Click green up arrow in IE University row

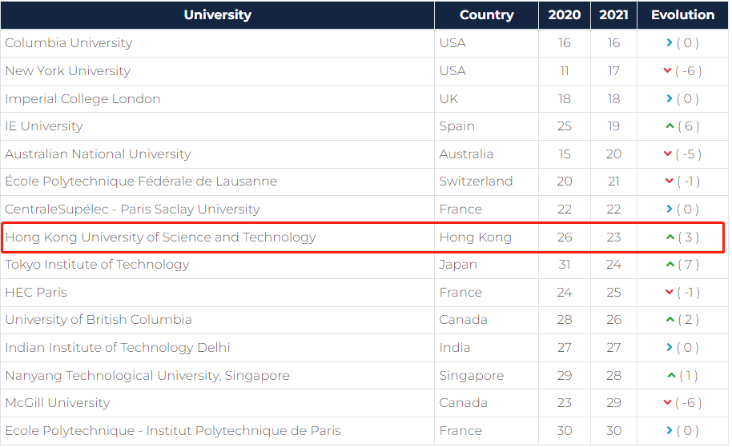669,126
